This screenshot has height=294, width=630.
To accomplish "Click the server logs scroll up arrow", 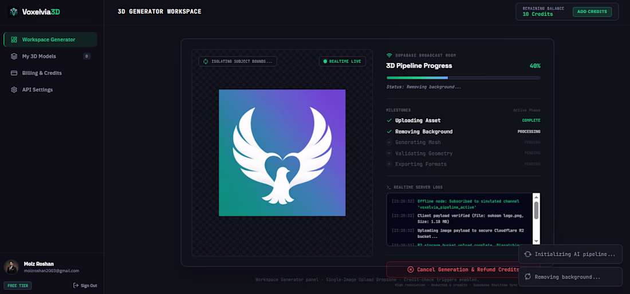I will click(x=536, y=197).
